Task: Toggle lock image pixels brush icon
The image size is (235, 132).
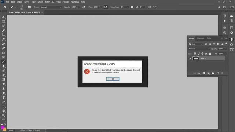Action: [199, 54]
